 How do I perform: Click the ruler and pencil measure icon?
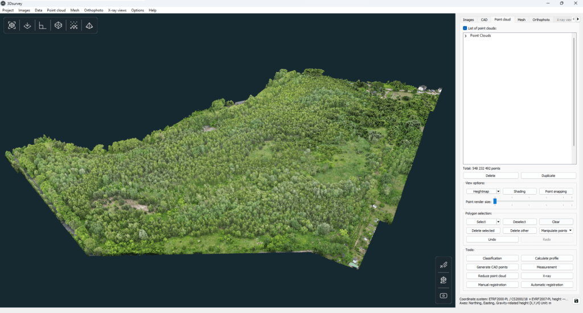pyautogui.click(x=444, y=265)
